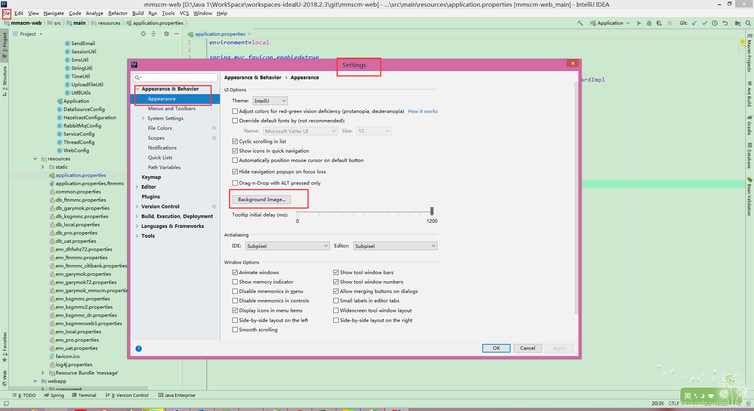Open the File menu
The height and width of the screenshot is (411, 754).
[6, 13]
